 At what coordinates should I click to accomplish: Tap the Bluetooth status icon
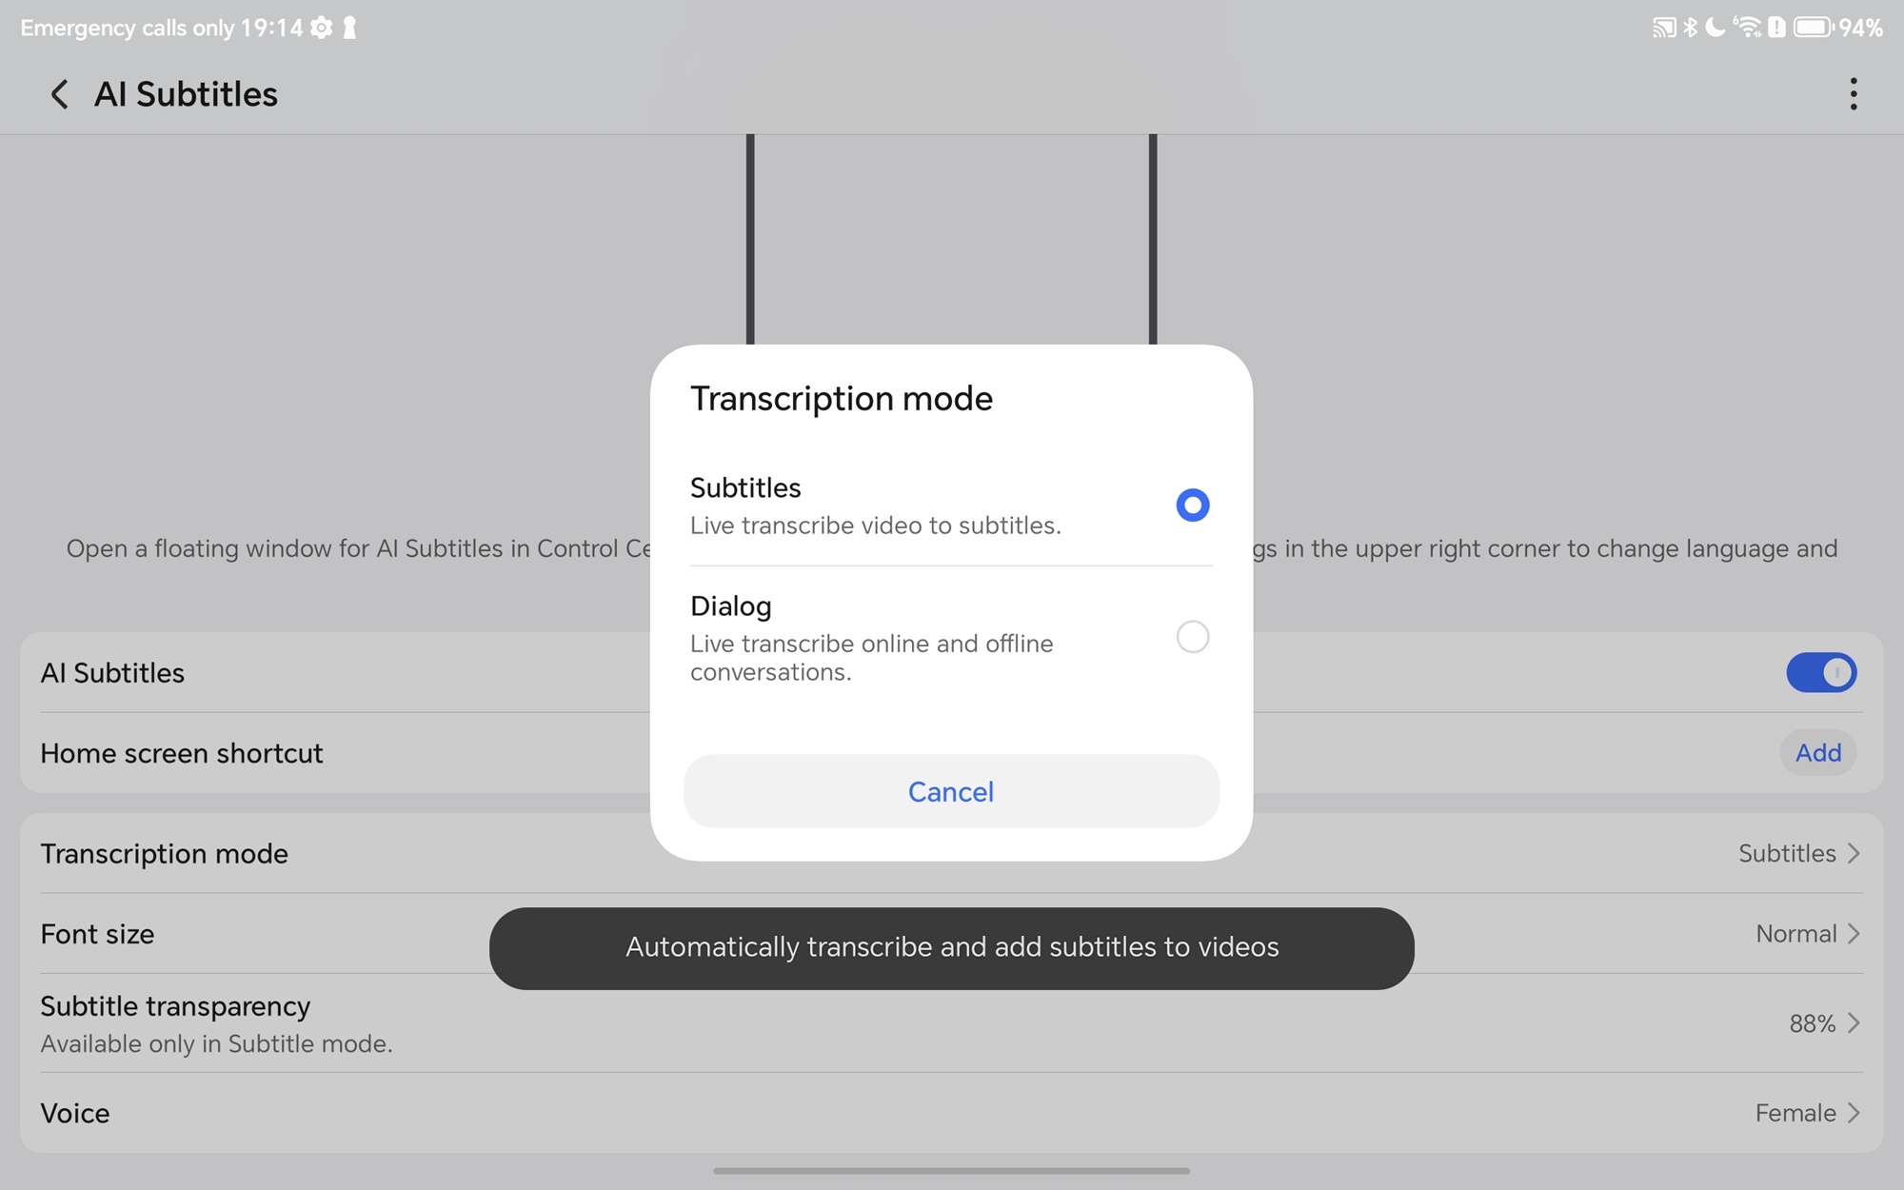pyautogui.click(x=1690, y=28)
